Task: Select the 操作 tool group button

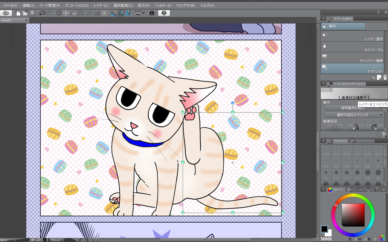Action: (x=343, y=26)
